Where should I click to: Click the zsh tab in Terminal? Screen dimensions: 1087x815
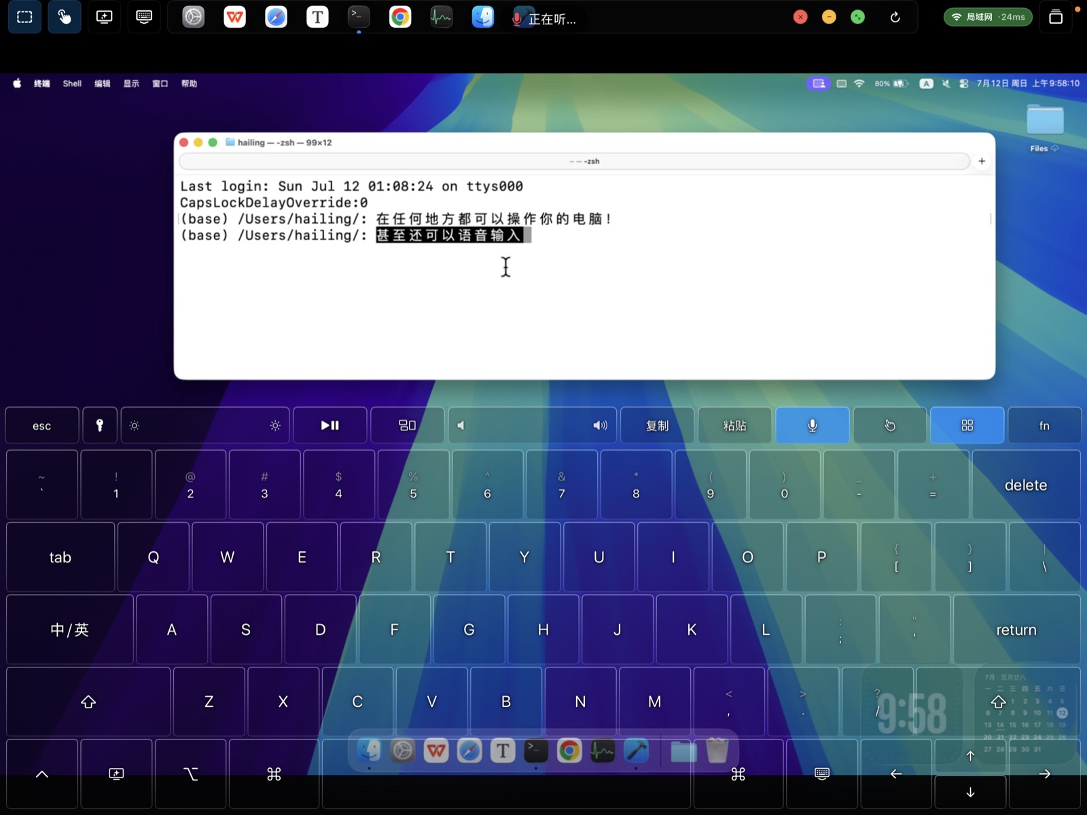[x=574, y=161]
